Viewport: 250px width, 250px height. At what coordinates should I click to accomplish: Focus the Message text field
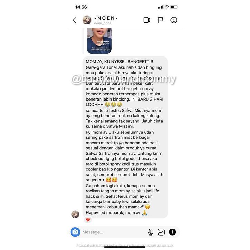[114, 232]
